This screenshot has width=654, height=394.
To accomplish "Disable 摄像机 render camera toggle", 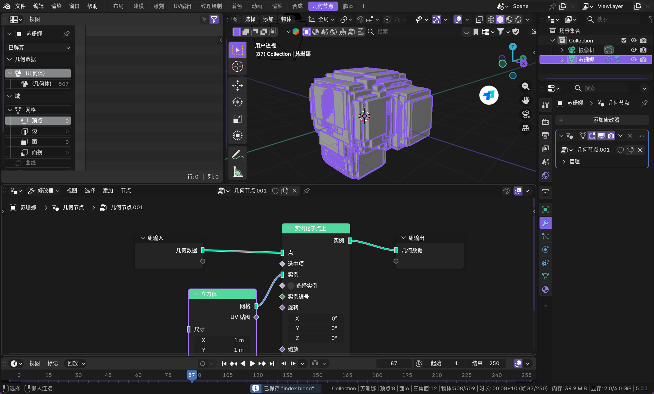I will click(643, 50).
